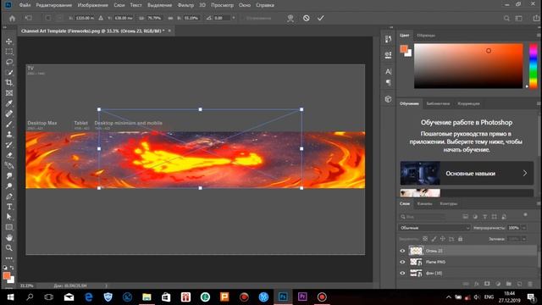Expand the Основные навыки learning topic
The image size is (542, 305).
467,173
